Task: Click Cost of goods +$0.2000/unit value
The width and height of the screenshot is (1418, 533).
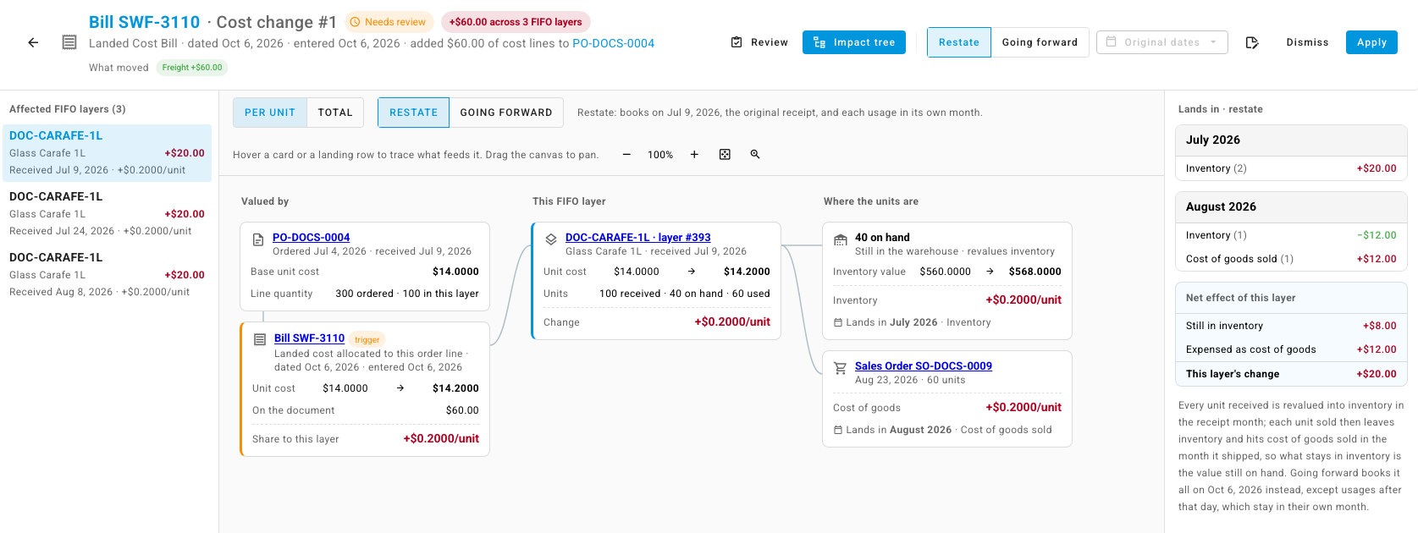Action: 1023,407
